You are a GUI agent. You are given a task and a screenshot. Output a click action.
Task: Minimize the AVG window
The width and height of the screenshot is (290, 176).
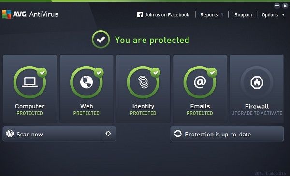277,6
